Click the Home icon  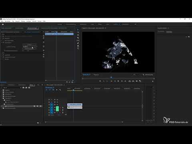tap(3, 24)
